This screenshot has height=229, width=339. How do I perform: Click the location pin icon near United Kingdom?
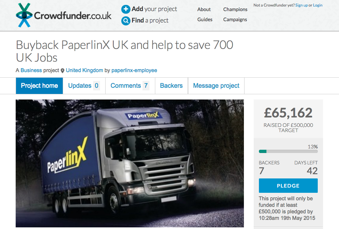63,71
